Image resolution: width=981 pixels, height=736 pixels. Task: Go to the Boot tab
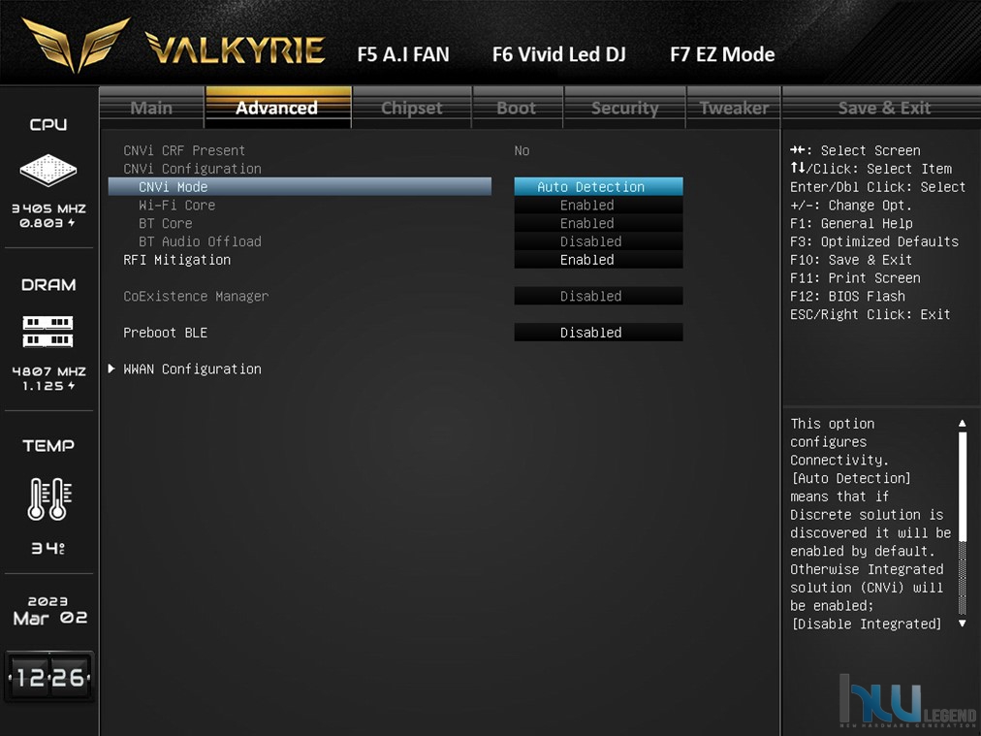517,108
